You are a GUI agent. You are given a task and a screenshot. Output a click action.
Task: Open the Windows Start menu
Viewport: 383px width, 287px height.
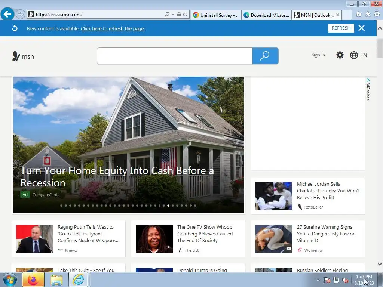pos(10,280)
